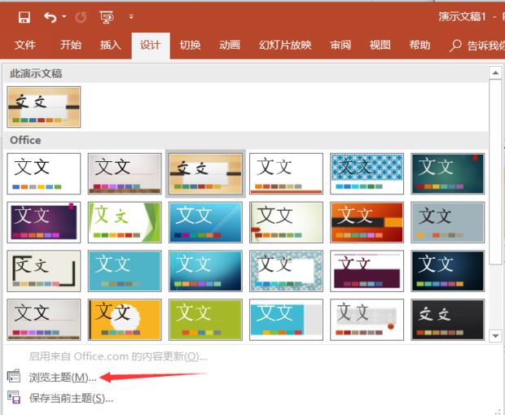The height and width of the screenshot is (415, 505).
Task: Open Customize Quick Access Toolbar dropdown
Action: [131, 16]
